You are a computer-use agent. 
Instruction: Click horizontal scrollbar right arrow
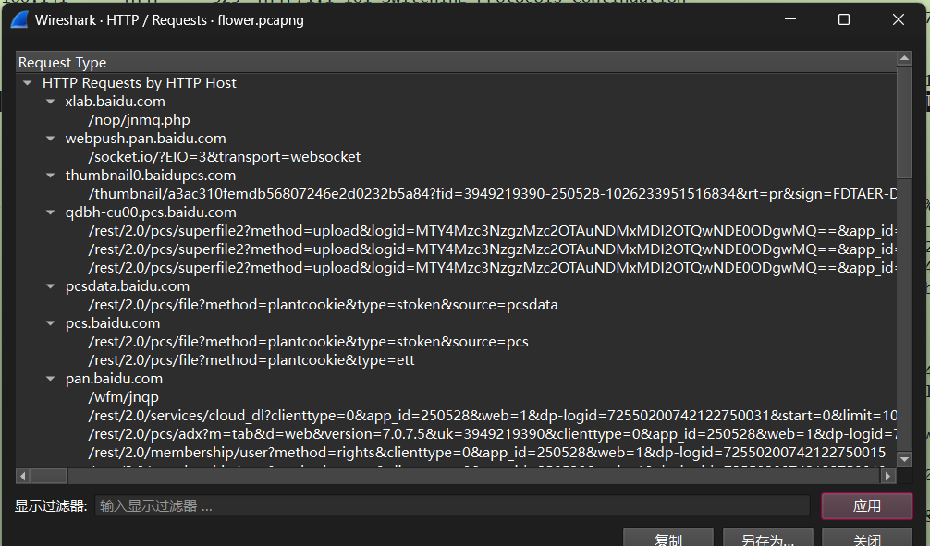click(x=887, y=476)
